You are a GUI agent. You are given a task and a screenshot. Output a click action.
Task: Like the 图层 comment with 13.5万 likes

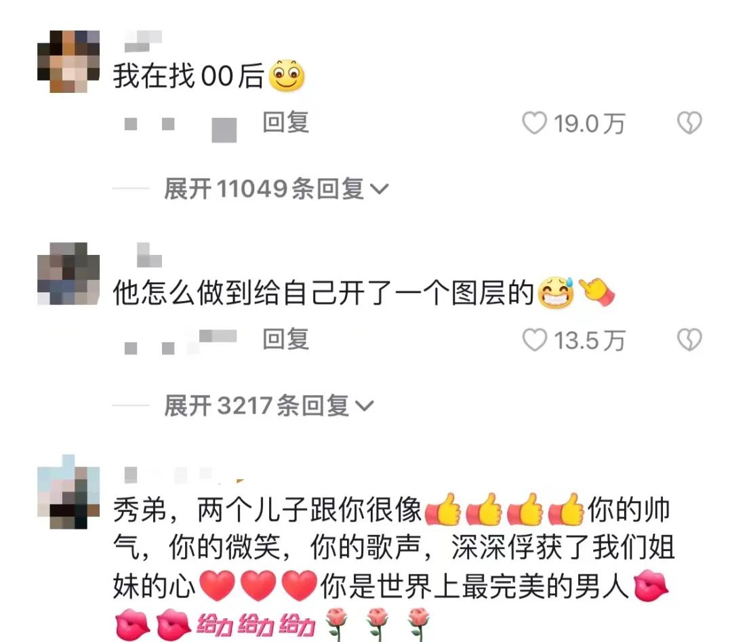[x=534, y=340]
